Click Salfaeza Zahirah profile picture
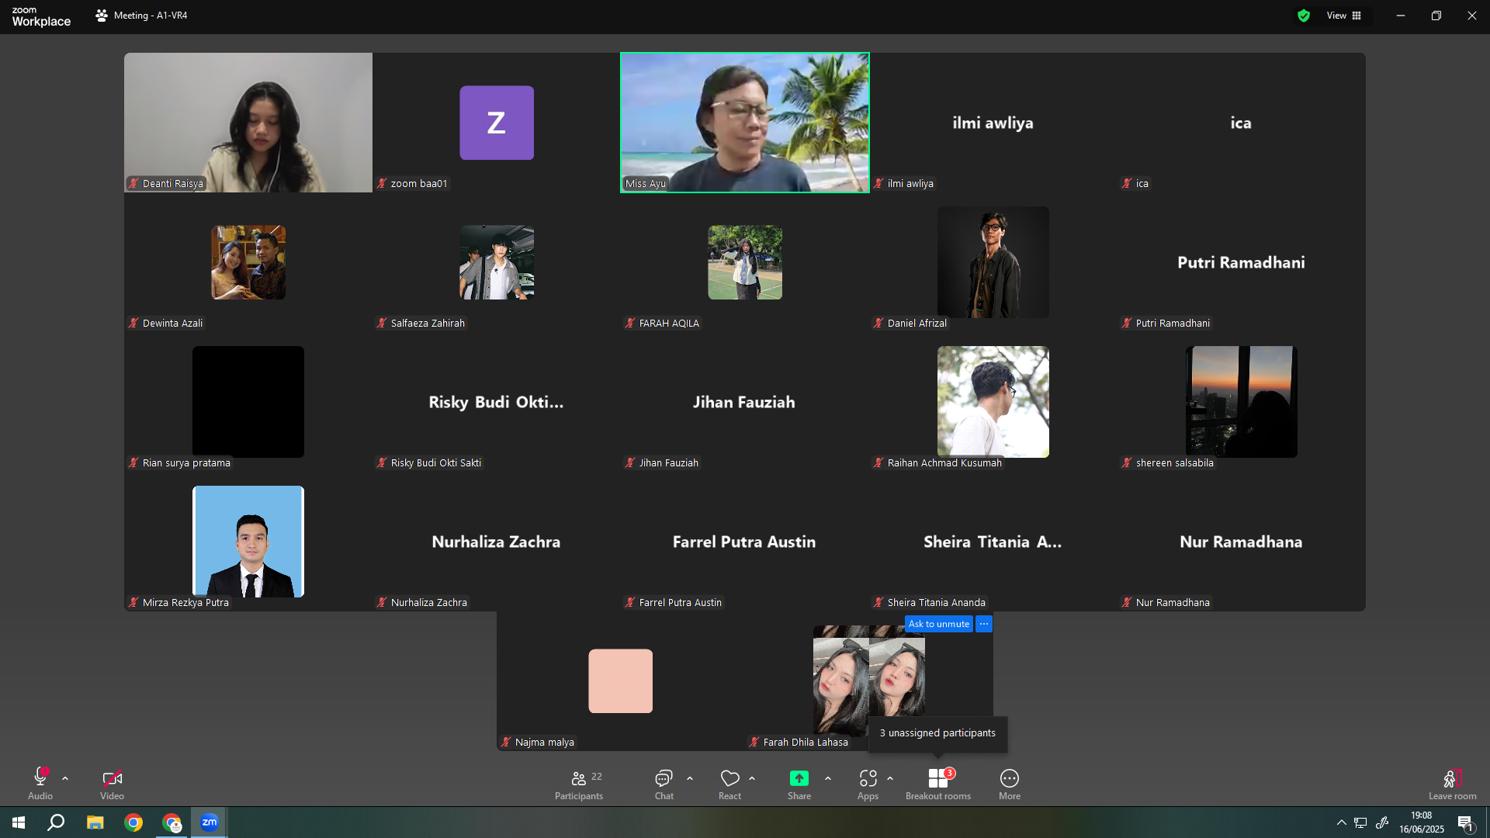The image size is (1490, 838). pos(497,262)
